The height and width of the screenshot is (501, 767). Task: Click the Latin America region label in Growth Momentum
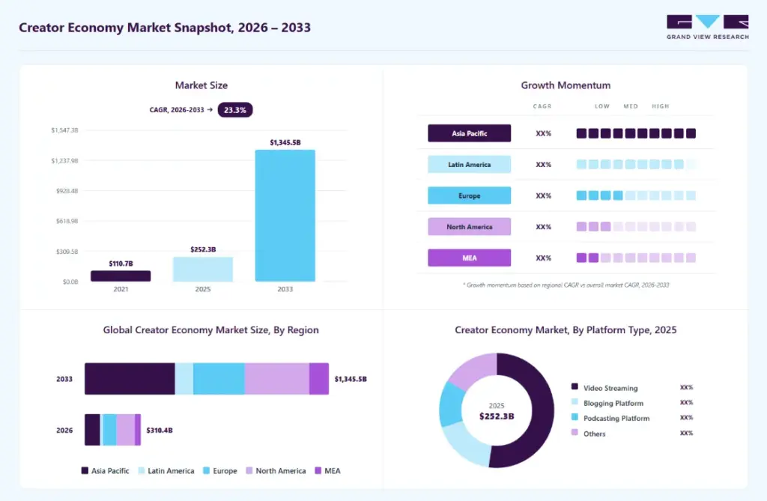click(469, 165)
